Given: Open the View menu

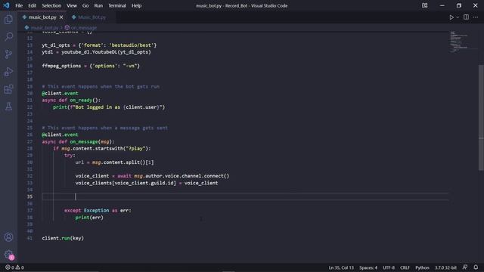Looking at the screenshot, I should 72,5.
